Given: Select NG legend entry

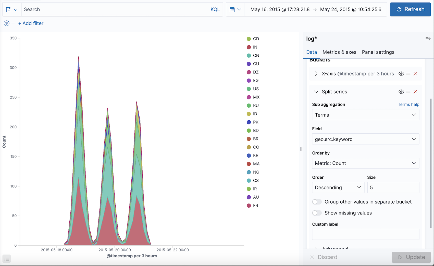Looking at the screenshot, I should click(253, 172).
